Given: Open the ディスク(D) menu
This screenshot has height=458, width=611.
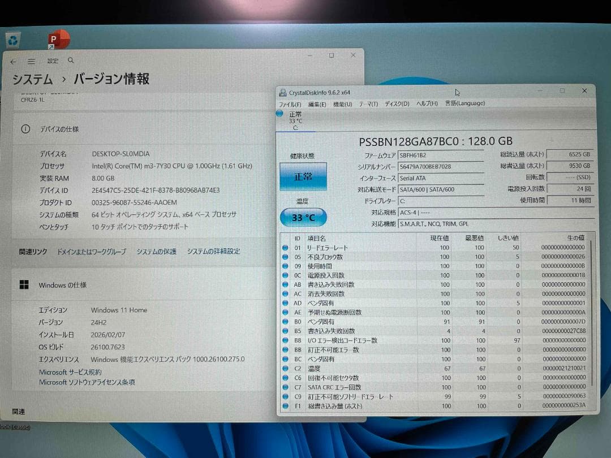Looking at the screenshot, I should pyautogui.click(x=395, y=103).
